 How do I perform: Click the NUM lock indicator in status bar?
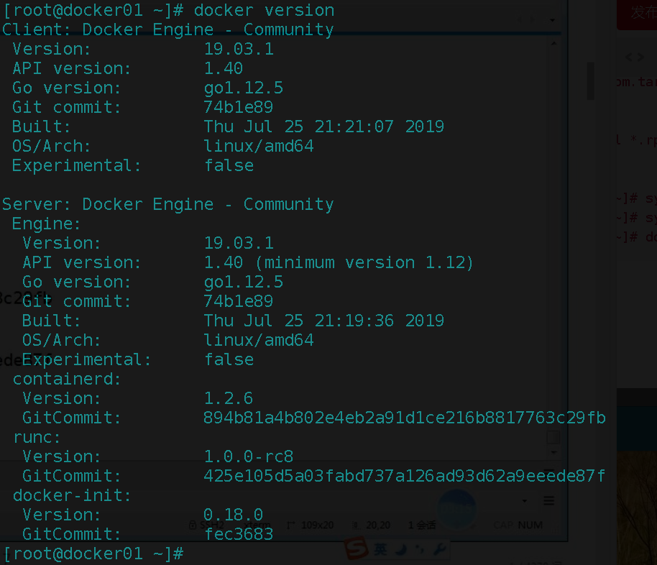point(530,525)
